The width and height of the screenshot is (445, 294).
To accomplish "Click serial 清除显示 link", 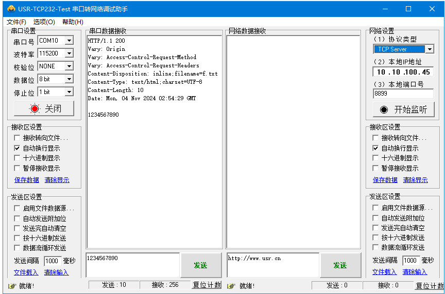I will click(x=57, y=180).
